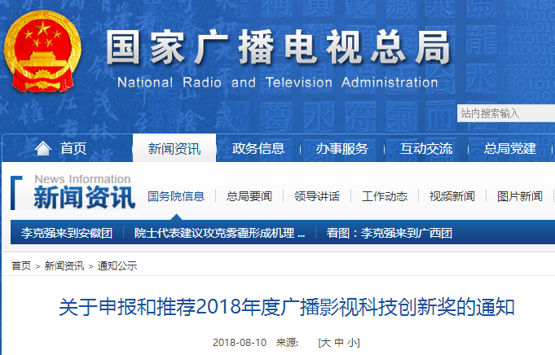This screenshot has height=355, width=555.
Task: Open the 政务信息 menu item
Action: pyautogui.click(x=258, y=148)
